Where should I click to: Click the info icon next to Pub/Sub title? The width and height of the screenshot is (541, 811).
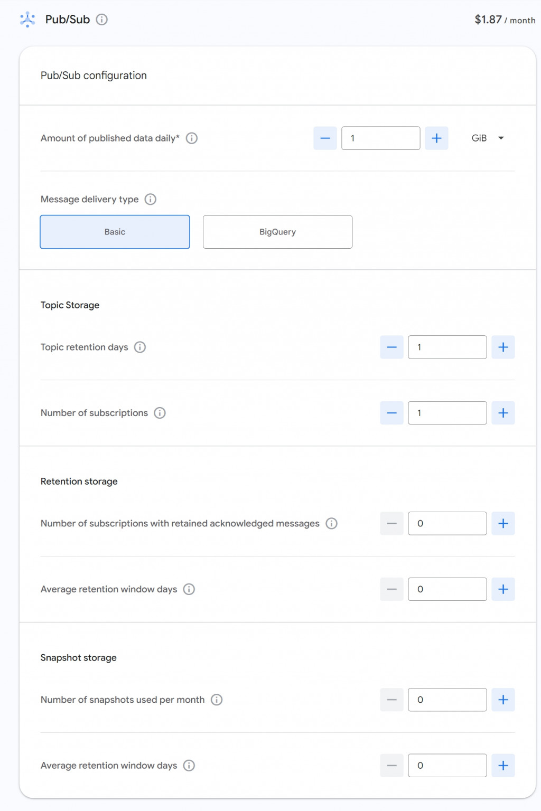(x=102, y=20)
